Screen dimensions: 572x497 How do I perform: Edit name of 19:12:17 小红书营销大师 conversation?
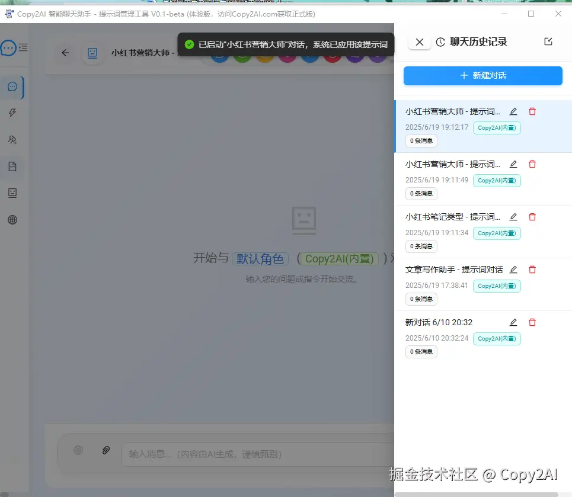click(x=513, y=111)
